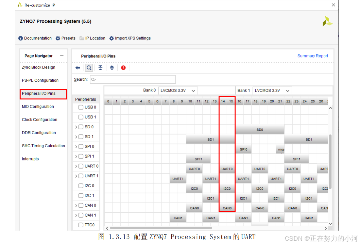359x244 pixels.
Task: Open Documentation info link
Action: tap(35, 38)
